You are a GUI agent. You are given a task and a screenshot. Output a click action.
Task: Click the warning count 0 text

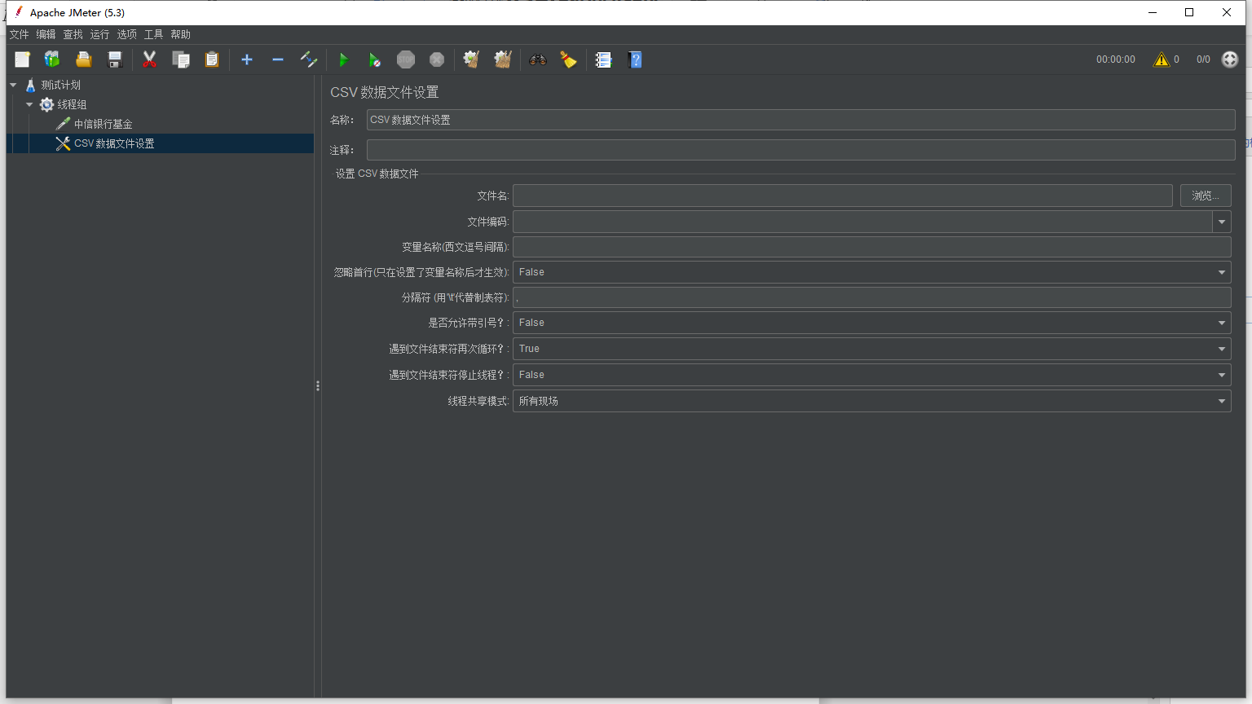1176,59
